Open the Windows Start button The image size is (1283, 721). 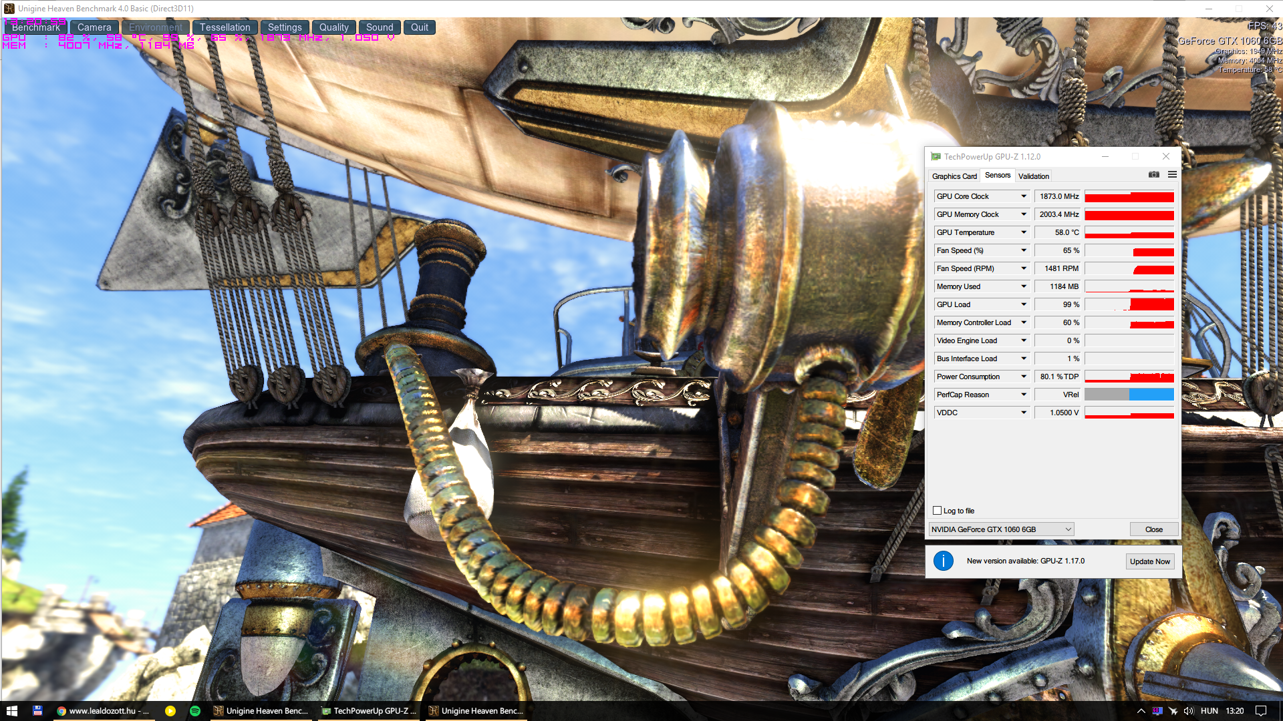pos(12,711)
